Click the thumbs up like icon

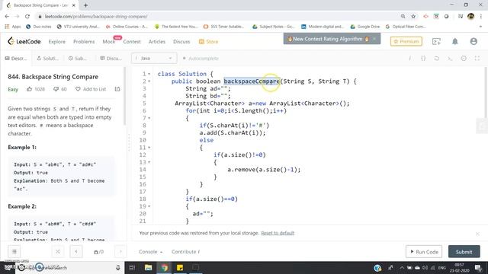pos(29,89)
